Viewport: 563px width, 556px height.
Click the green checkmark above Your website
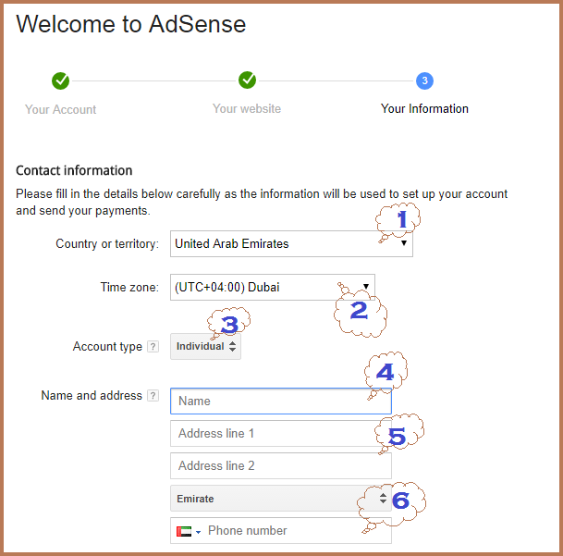point(247,81)
